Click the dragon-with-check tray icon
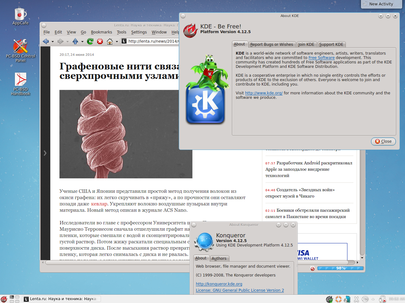The image size is (405, 303). click(x=329, y=299)
